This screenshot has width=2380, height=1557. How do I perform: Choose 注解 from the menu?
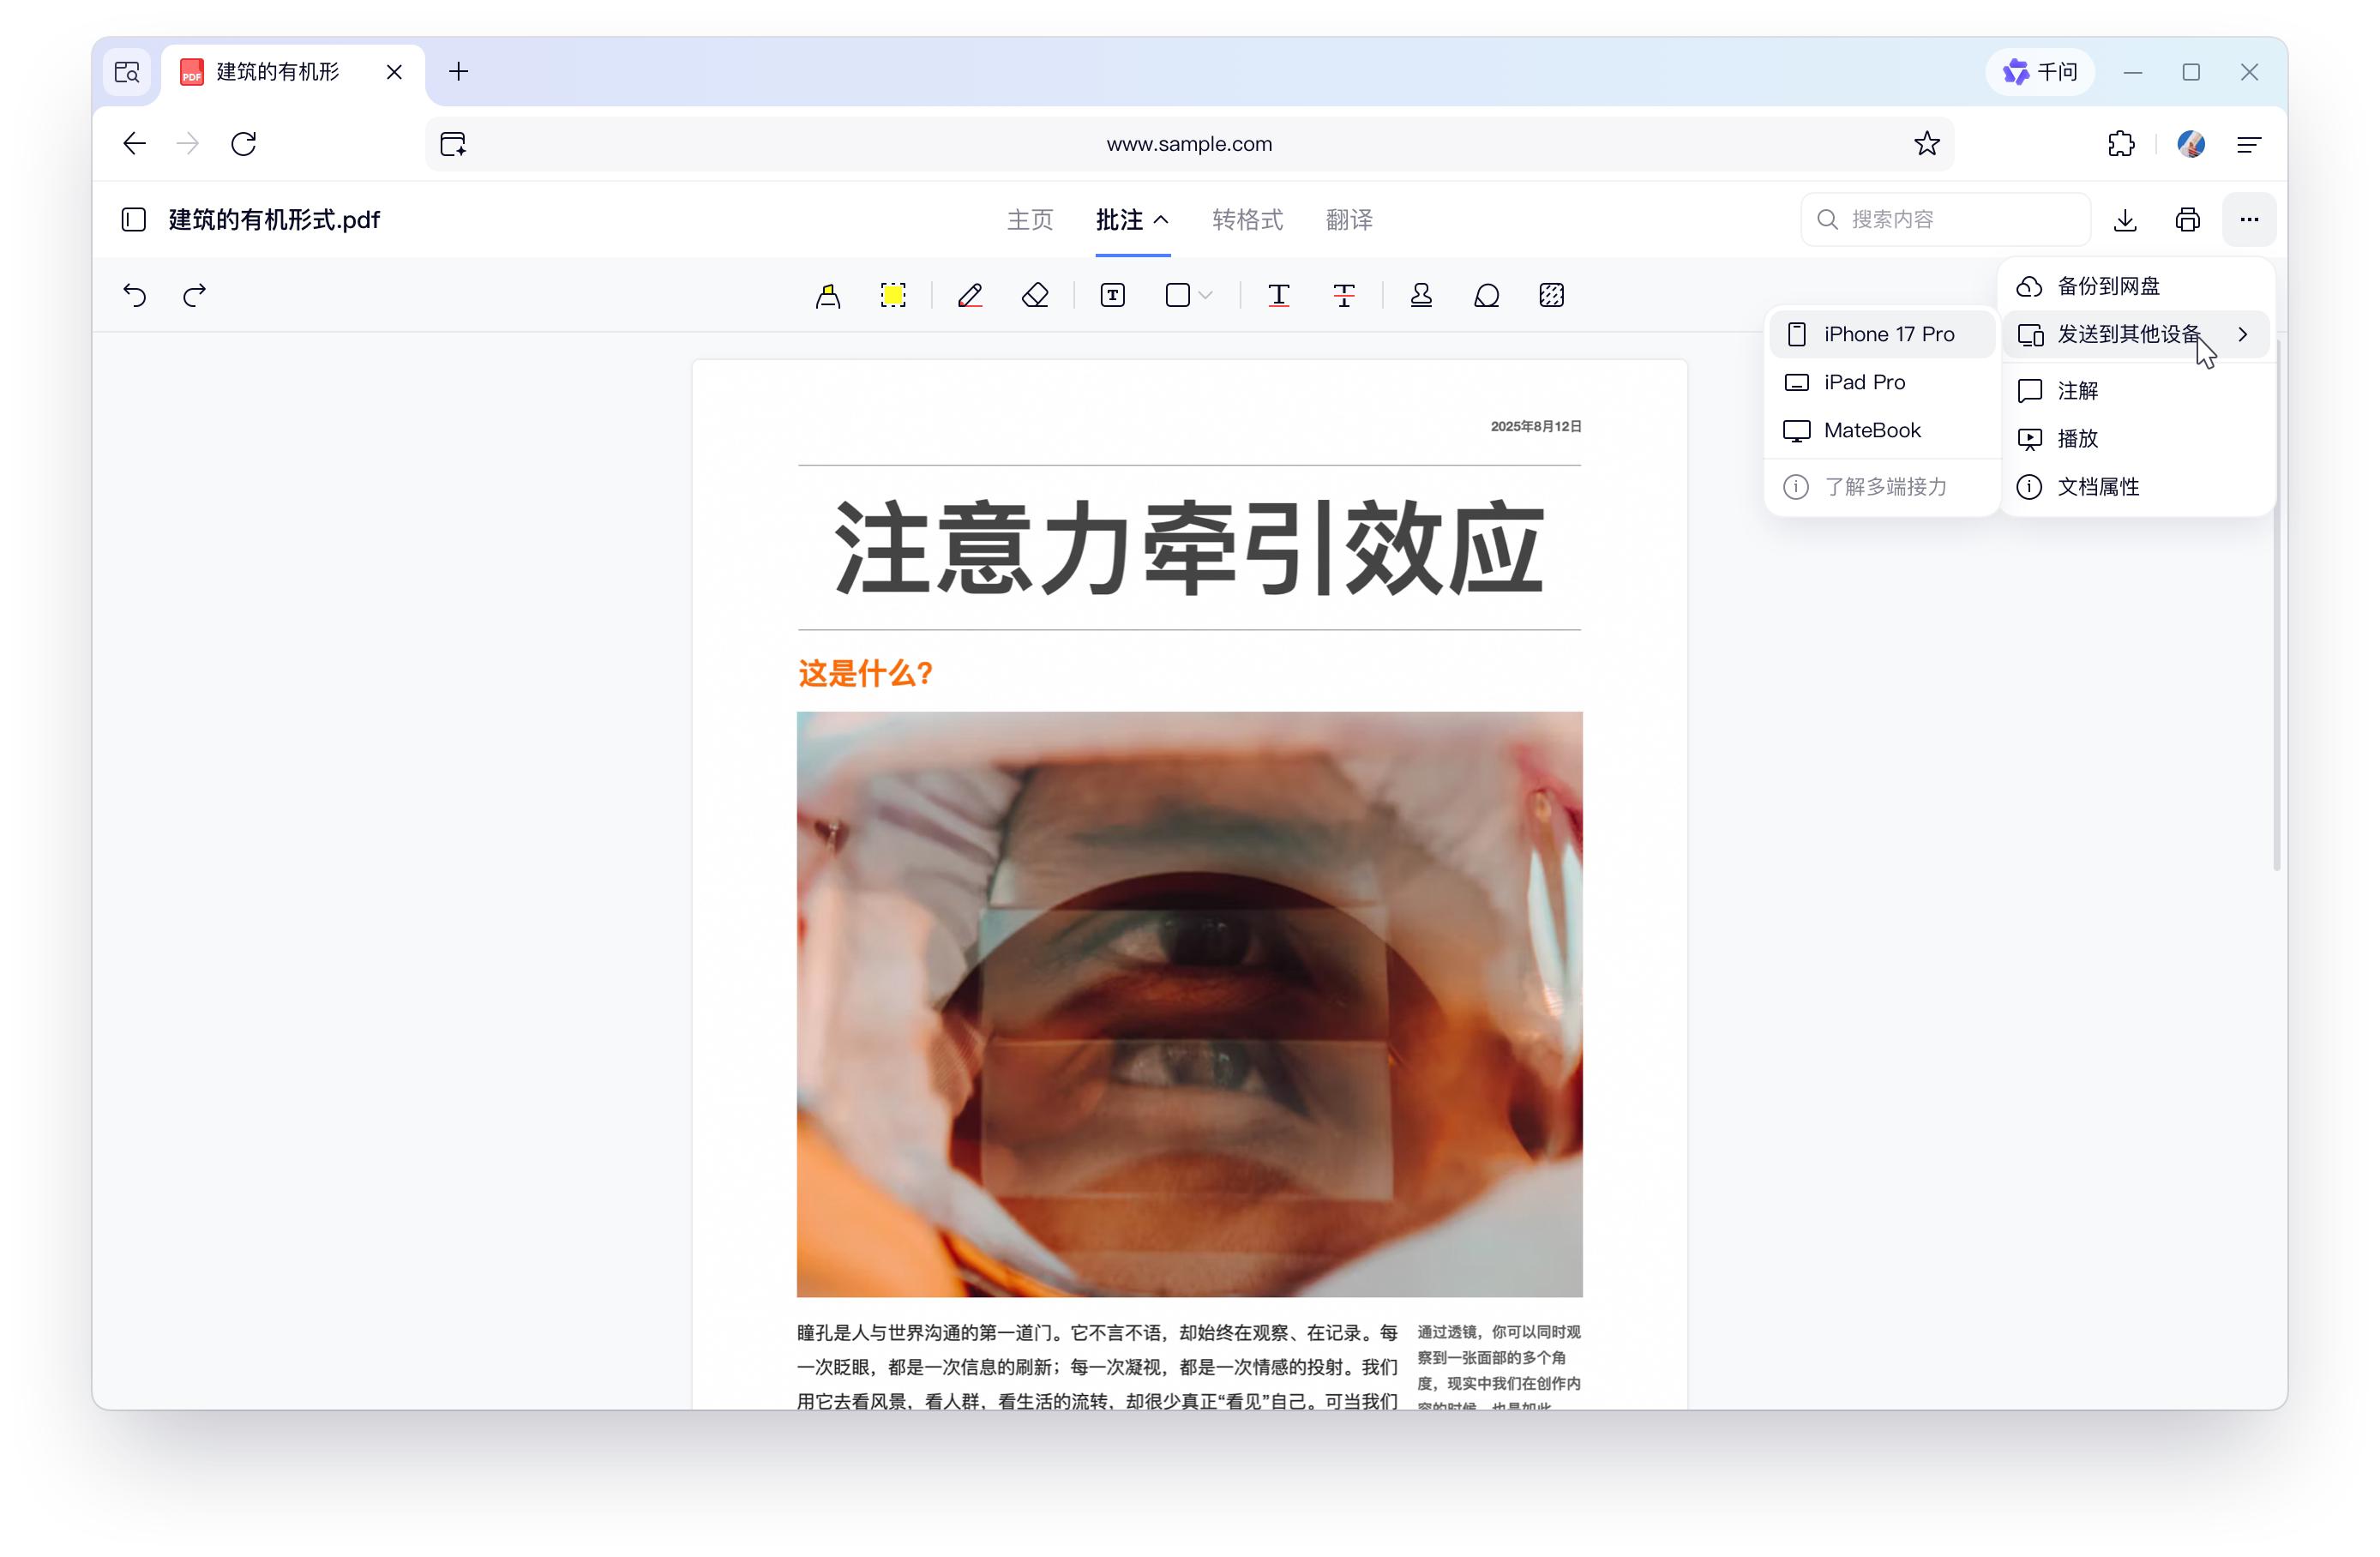[x=2136, y=390]
